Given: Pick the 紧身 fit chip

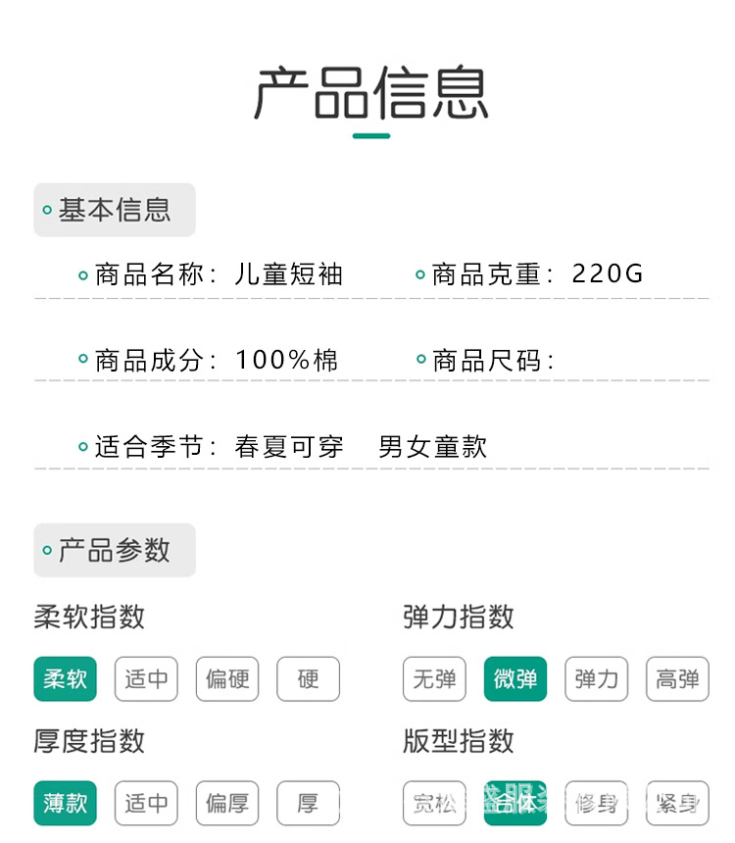Looking at the screenshot, I should [x=677, y=804].
